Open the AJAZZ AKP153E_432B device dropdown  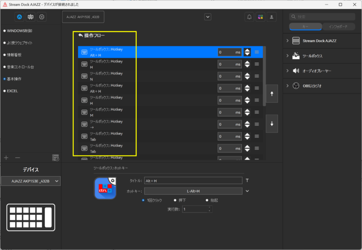point(31,181)
